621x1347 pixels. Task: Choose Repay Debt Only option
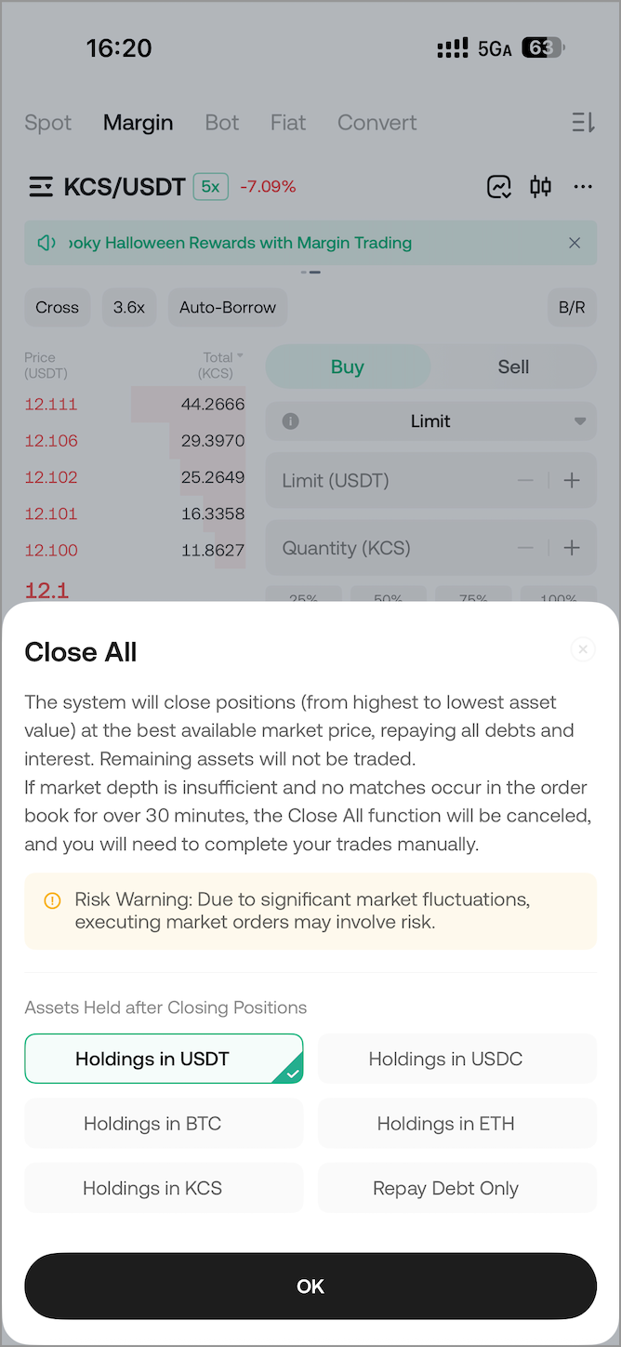(456, 1188)
